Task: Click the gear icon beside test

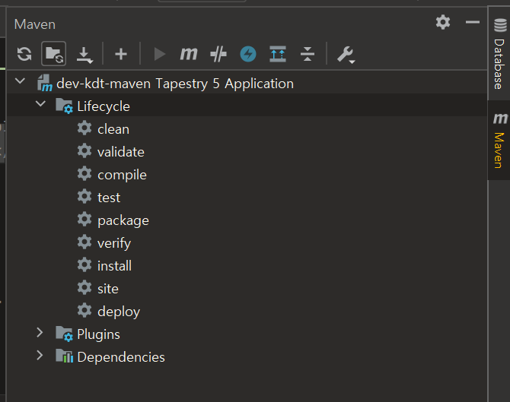Action: 84,197
